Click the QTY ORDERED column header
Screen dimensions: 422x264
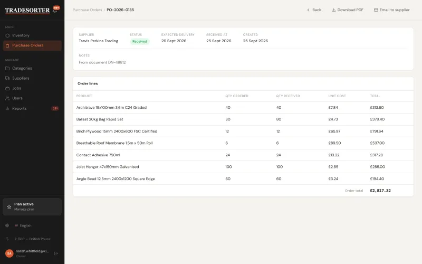pyautogui.click(x=237, y=96)
